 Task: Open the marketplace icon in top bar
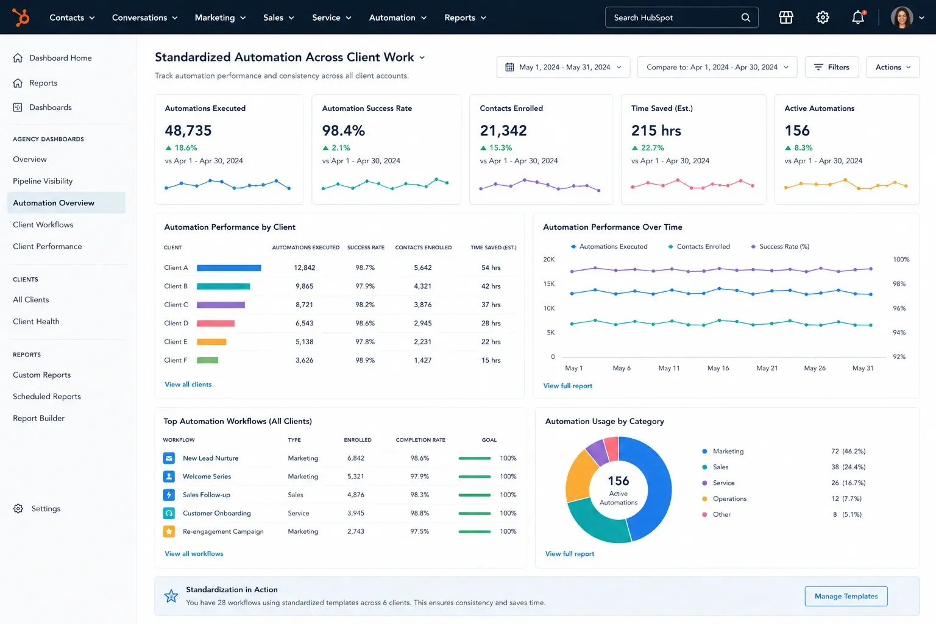pos(786,18)
